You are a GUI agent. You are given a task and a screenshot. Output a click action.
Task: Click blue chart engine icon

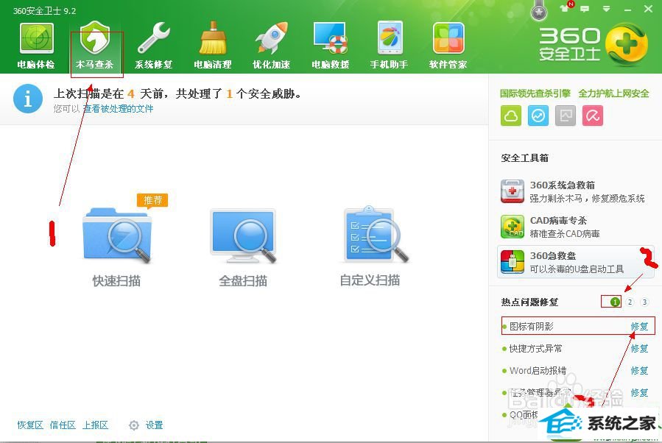click(538, 116)
